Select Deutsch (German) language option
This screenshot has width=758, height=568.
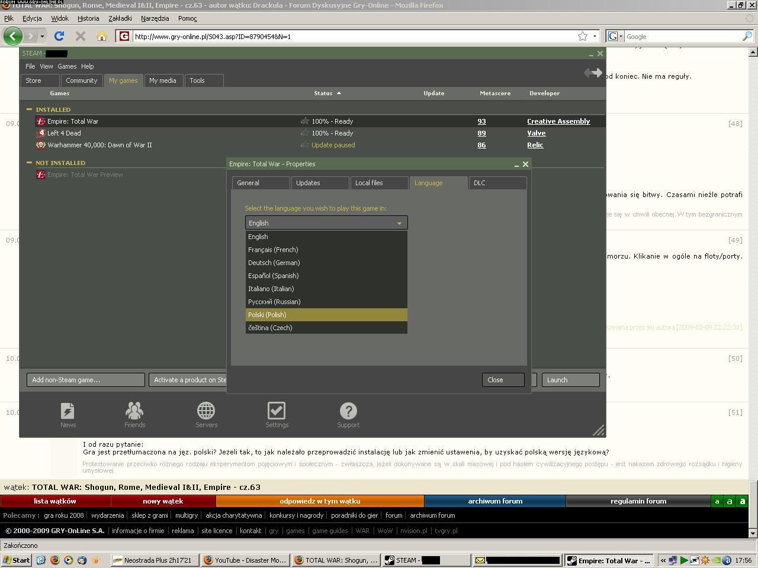(326, 263)
